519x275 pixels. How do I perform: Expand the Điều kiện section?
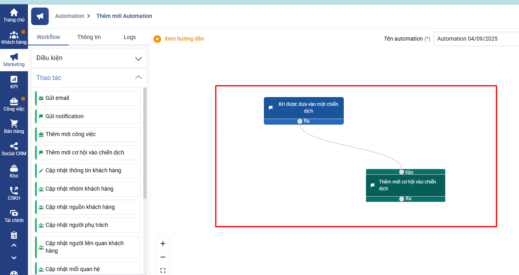(138, 59)
